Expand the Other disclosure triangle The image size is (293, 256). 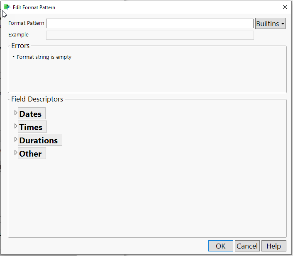pyautogui.click(x=16, y=153)
